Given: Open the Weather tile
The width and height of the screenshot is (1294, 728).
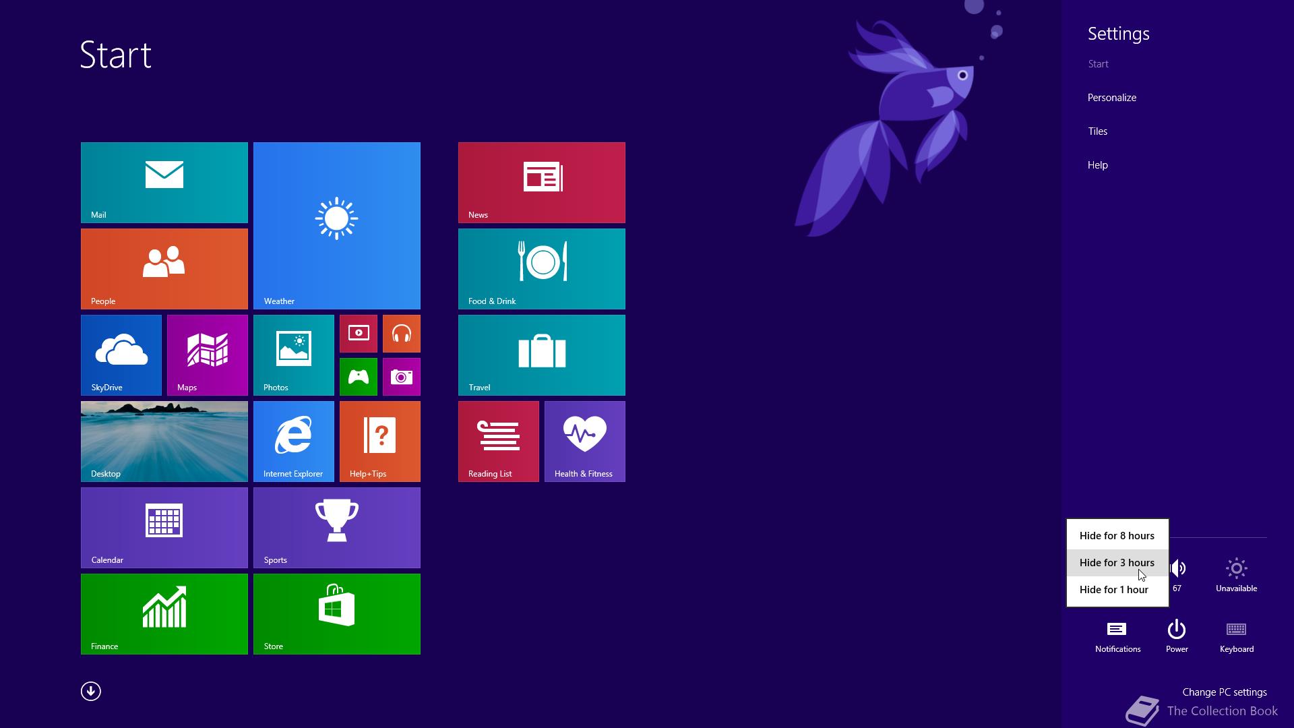Looking at the screenshot, I should click(x=337, y=226).
